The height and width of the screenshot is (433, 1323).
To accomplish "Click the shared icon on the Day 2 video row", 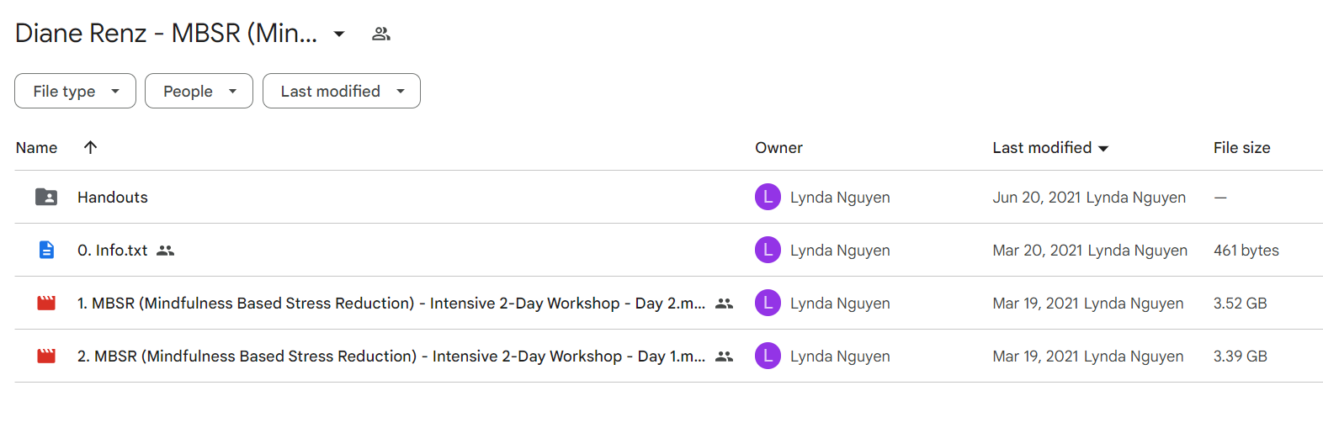I will (x=724, y=304).
